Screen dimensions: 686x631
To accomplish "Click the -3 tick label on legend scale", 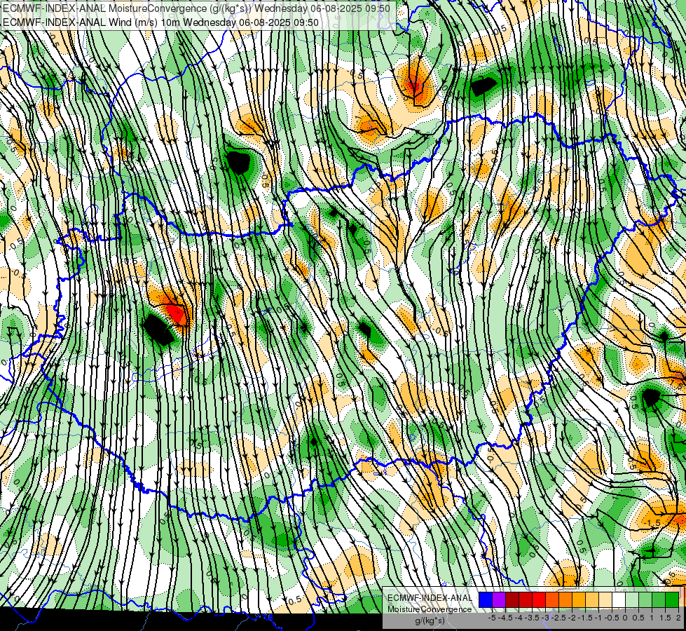I will (x=546, y=618).
